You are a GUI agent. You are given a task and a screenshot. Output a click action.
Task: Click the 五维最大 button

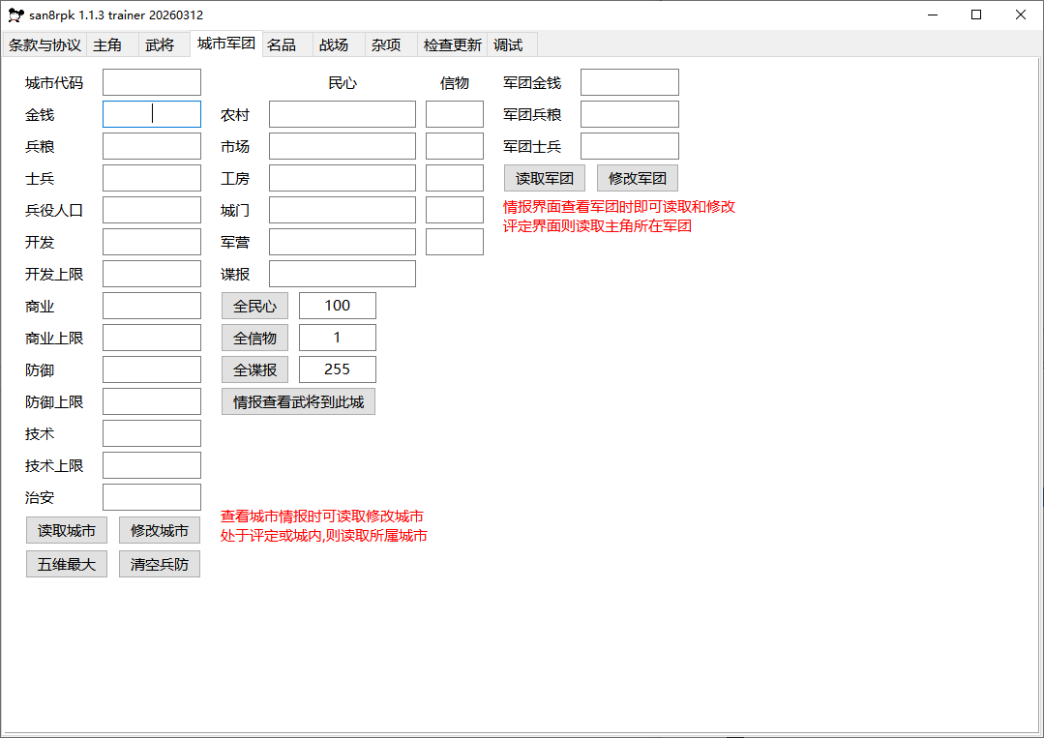(67, 565)
